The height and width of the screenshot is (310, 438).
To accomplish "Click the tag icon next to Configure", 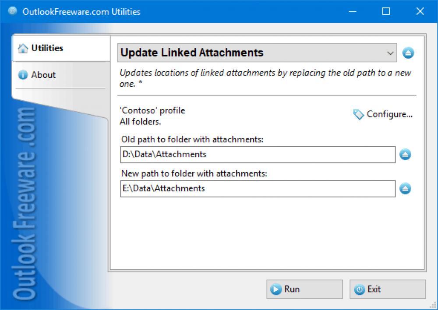I will point(358,114).
